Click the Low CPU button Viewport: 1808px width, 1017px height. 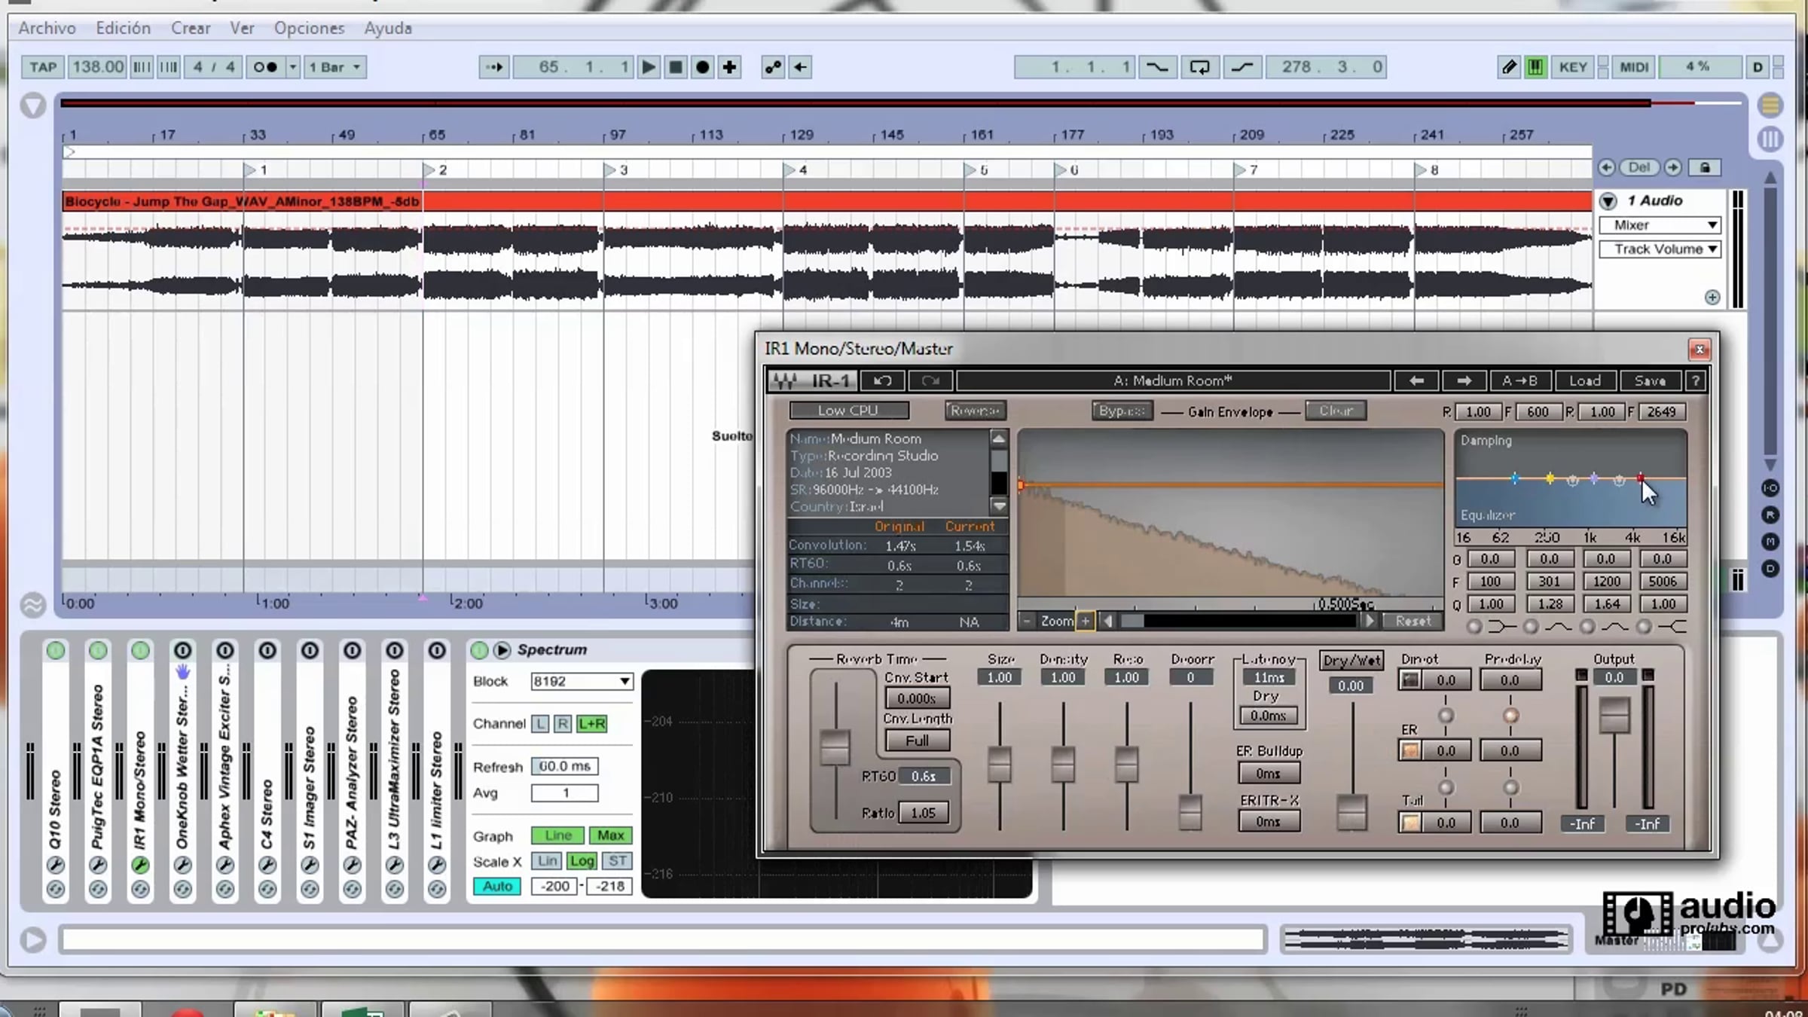[848, 411]
